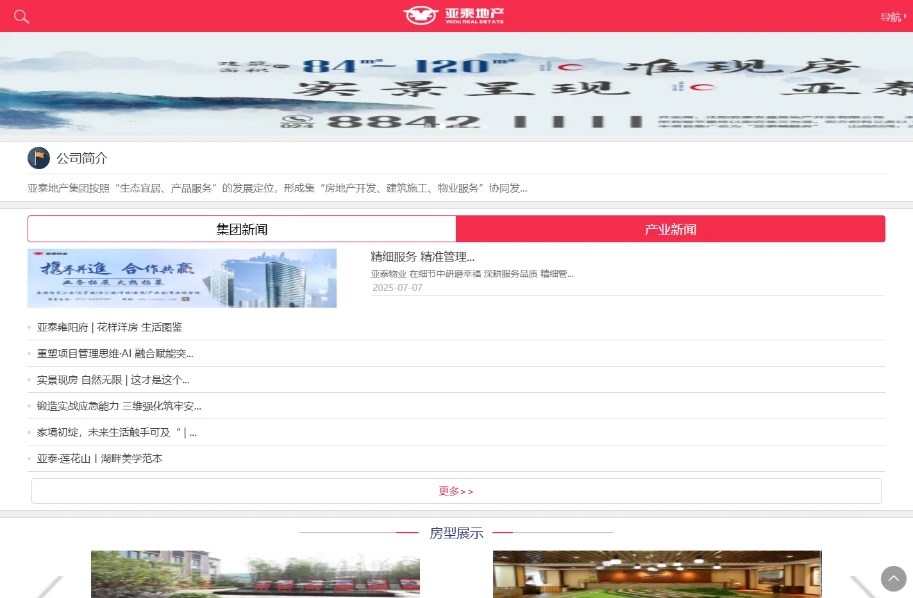Open the sales hall model photo

coord(657,574)
